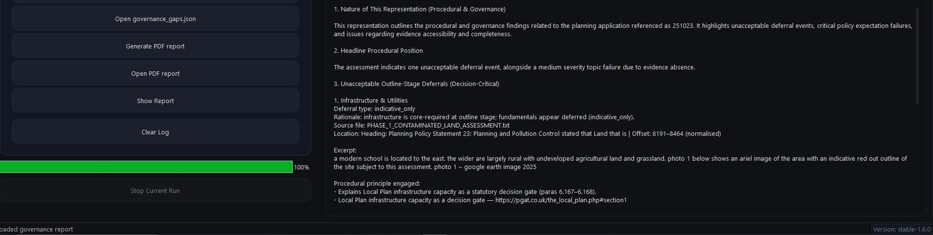The image size is (933, 235).
Task: Open the pgat.co.uk local plan link
Action: 560,200
